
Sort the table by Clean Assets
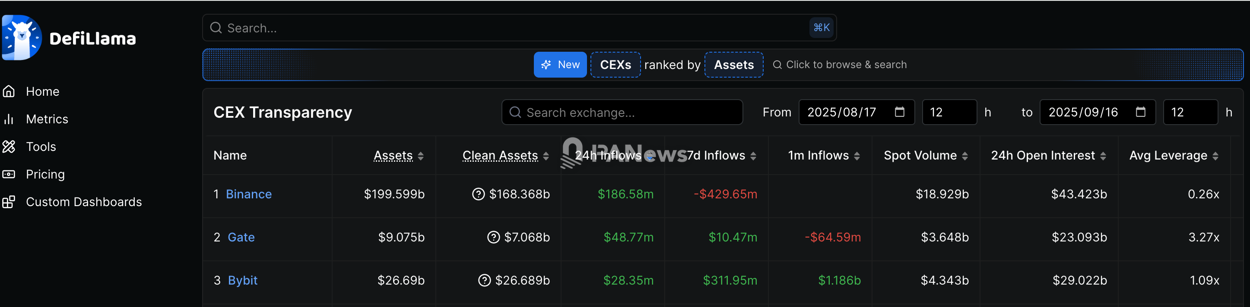(x=505, y=155)
